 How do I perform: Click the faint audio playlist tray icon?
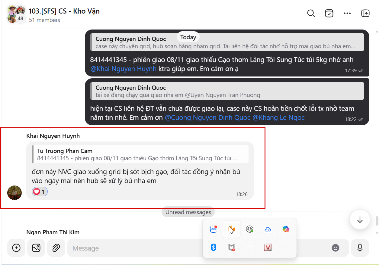pyautogui.click(x=250, y=247)
